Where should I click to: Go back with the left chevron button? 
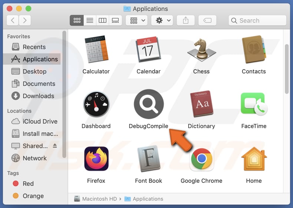pos(13,20)
